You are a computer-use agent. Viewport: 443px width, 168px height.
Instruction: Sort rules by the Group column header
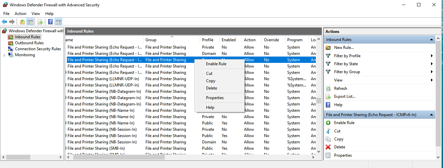171,40
